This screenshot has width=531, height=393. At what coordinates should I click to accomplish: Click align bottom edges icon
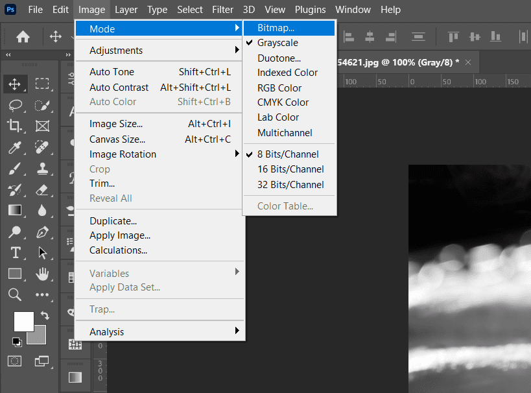(x=495, y=36)
